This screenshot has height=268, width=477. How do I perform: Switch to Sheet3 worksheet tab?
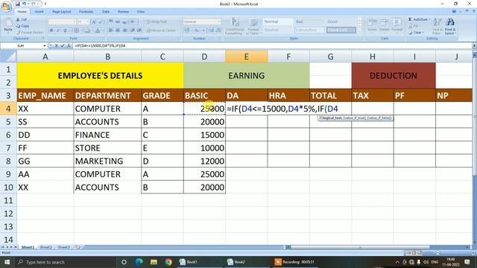tap(63, 247)
